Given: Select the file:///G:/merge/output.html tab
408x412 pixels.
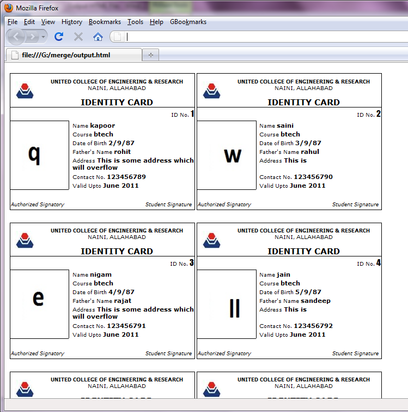Looking at the screenshot, I should coord(74,55).
